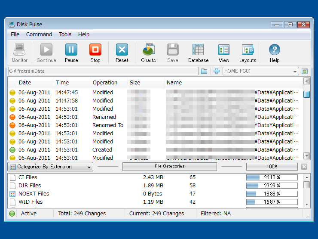Expand the HOME PC01 dropdown
This screenshot has width=318, height=239.
pos(295,71)
